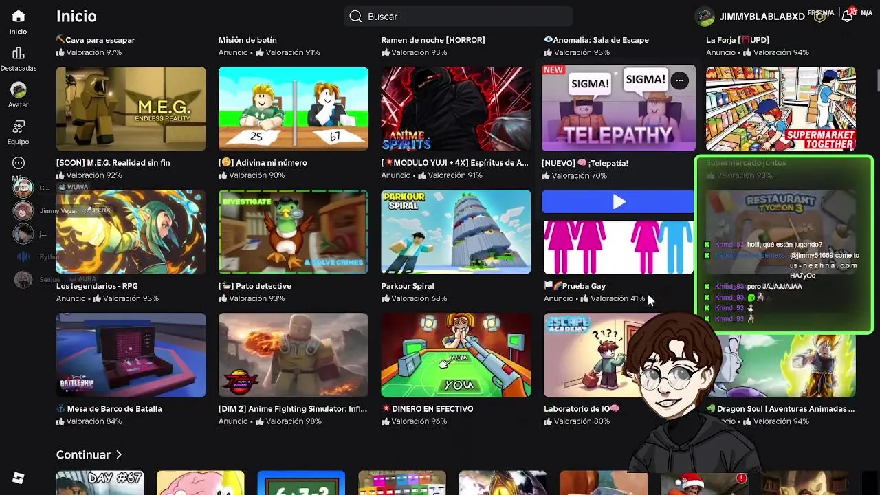Open Equipo party icon in sidebar
Viewport: 880px width, 495px height.
[x=19, y=126]
